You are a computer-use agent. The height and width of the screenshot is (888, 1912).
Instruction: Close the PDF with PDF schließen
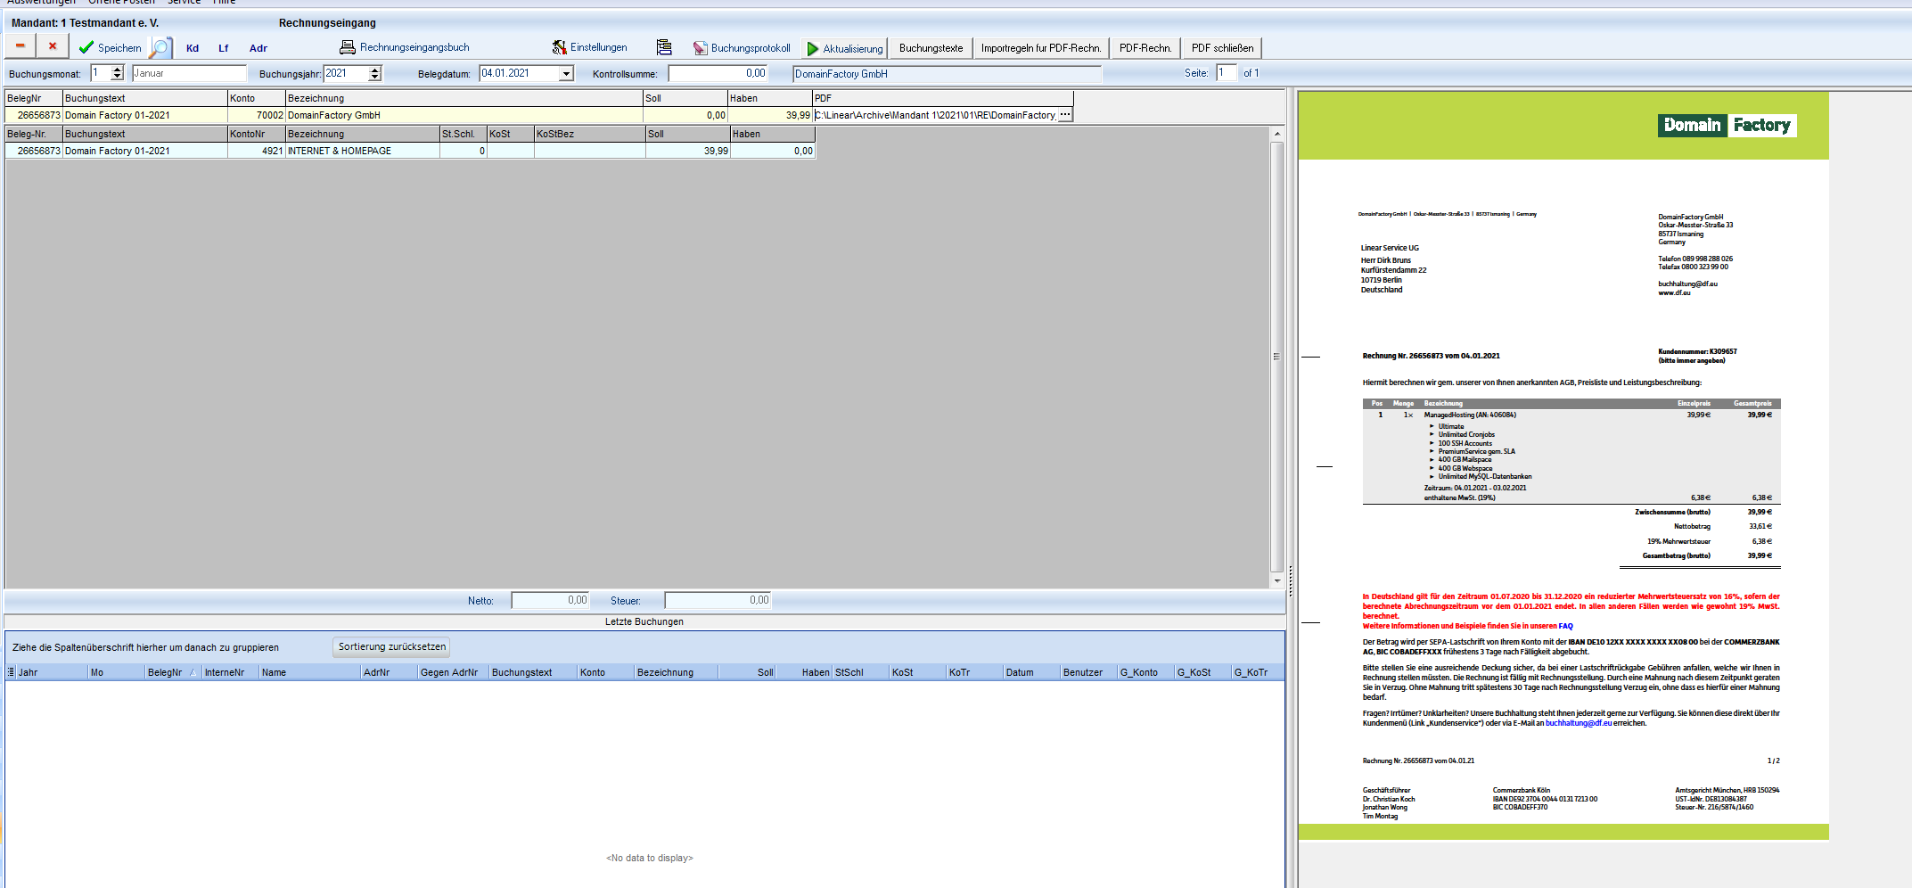(1222, 48)
